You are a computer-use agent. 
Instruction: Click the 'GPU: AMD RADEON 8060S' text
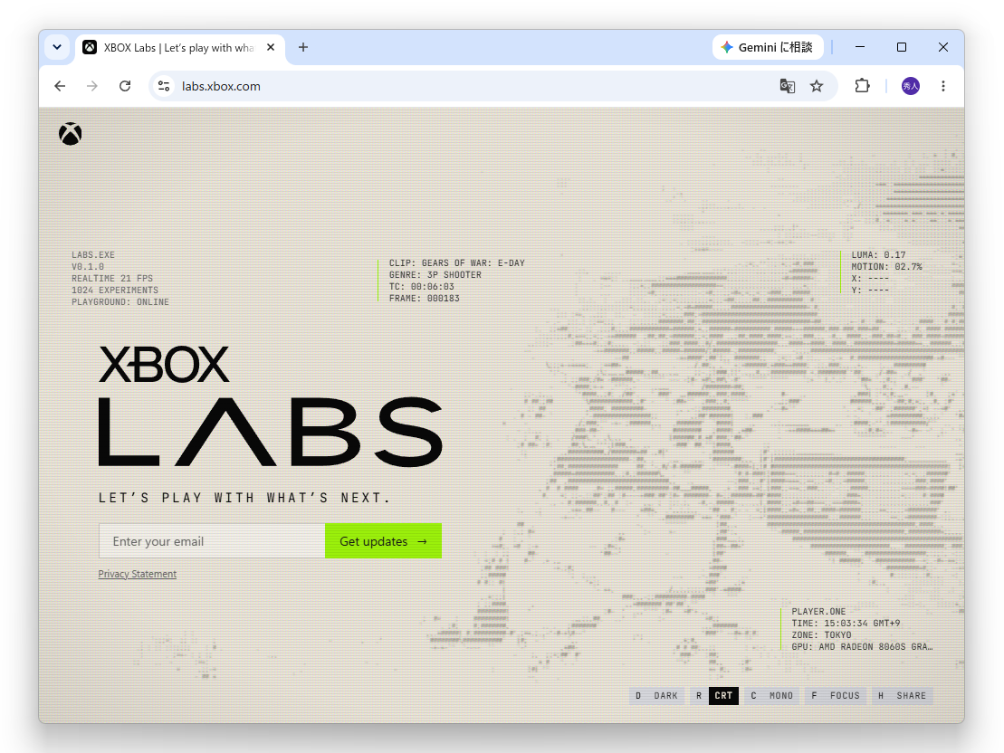click(862, 647)
